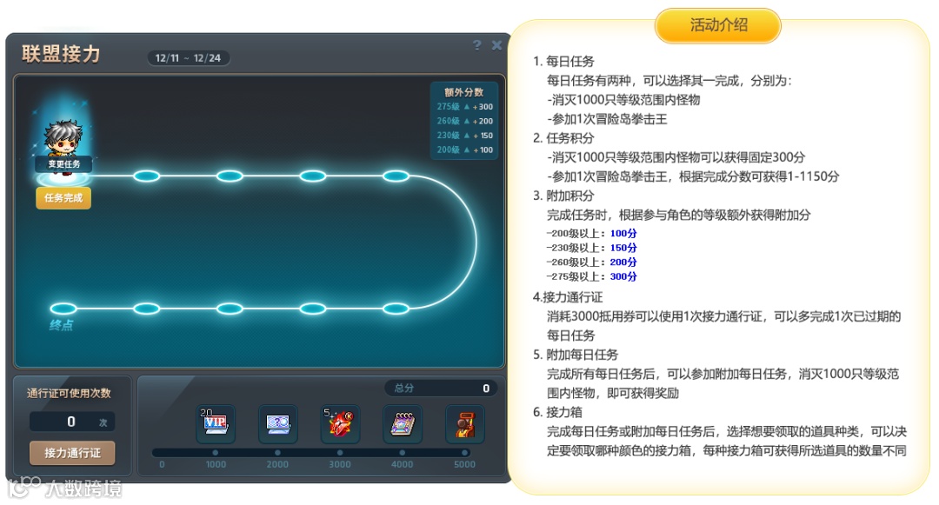Image resolution: width=939 pixels, height=505 pixels.
Task: Open the help question mark icon
Action: coord(476,45)
